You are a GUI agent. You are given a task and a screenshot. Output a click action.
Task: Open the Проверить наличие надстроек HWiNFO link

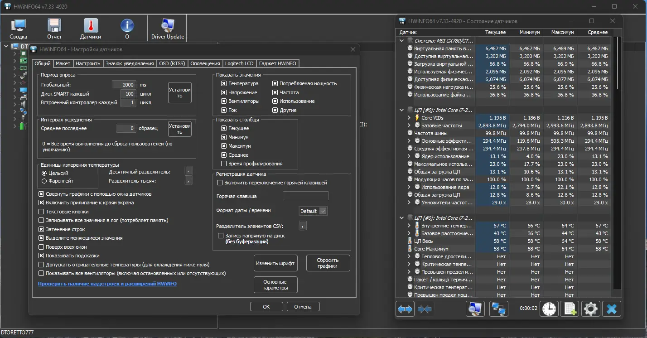click(107, 284)
